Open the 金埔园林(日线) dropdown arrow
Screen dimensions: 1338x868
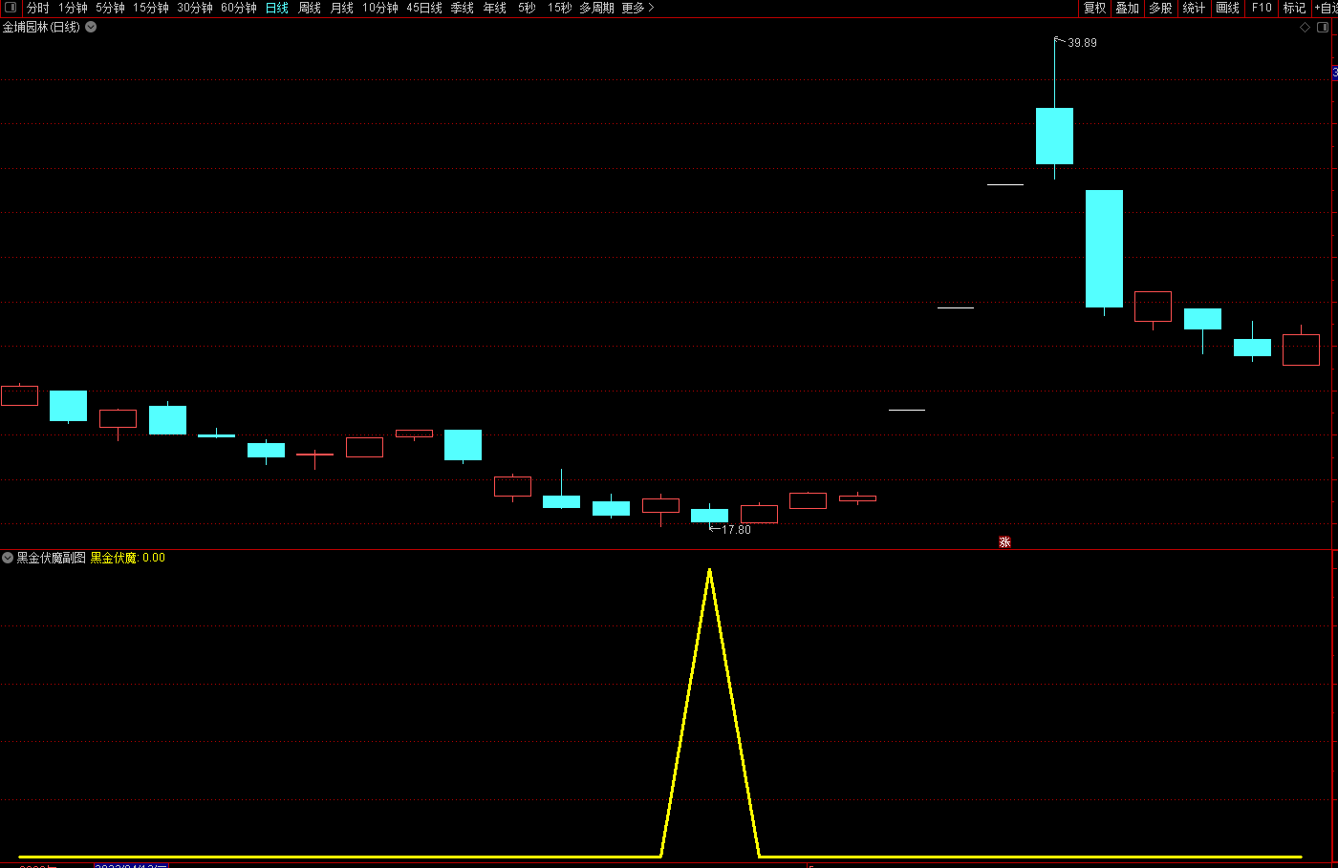pyautogui.click(x=91, y=27)
